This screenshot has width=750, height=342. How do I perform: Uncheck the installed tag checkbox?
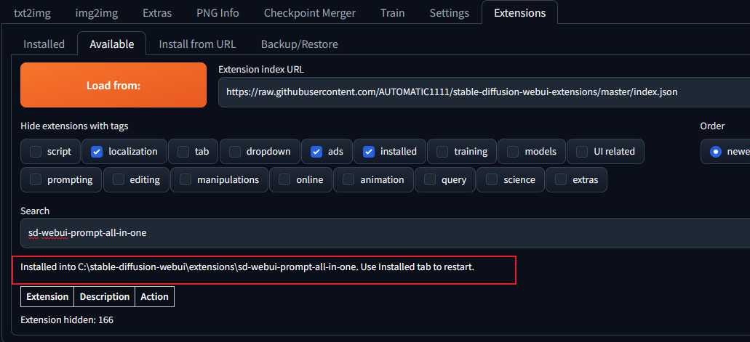click(369, 152)
